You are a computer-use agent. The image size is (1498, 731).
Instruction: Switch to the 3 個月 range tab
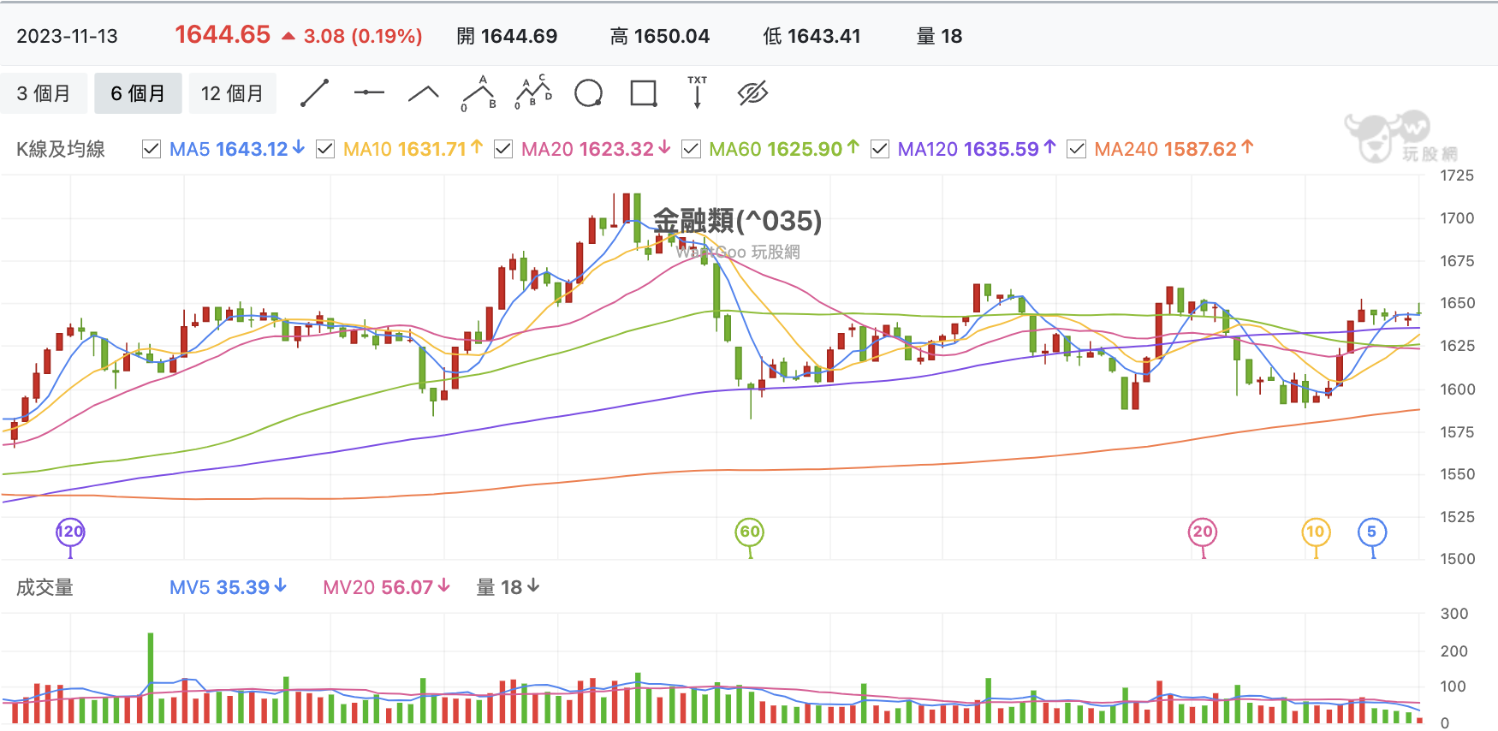(44, 93)
